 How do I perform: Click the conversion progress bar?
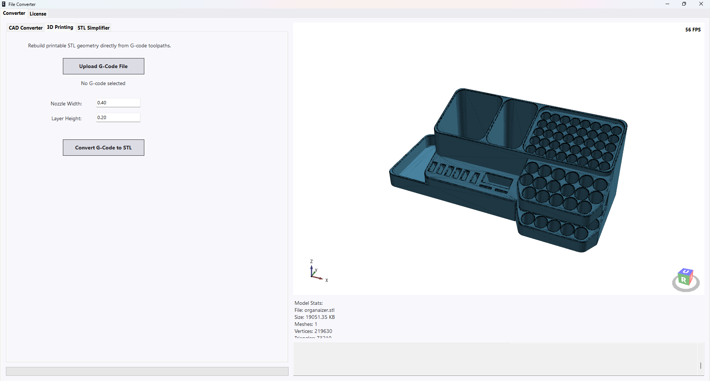pos(147,371)
